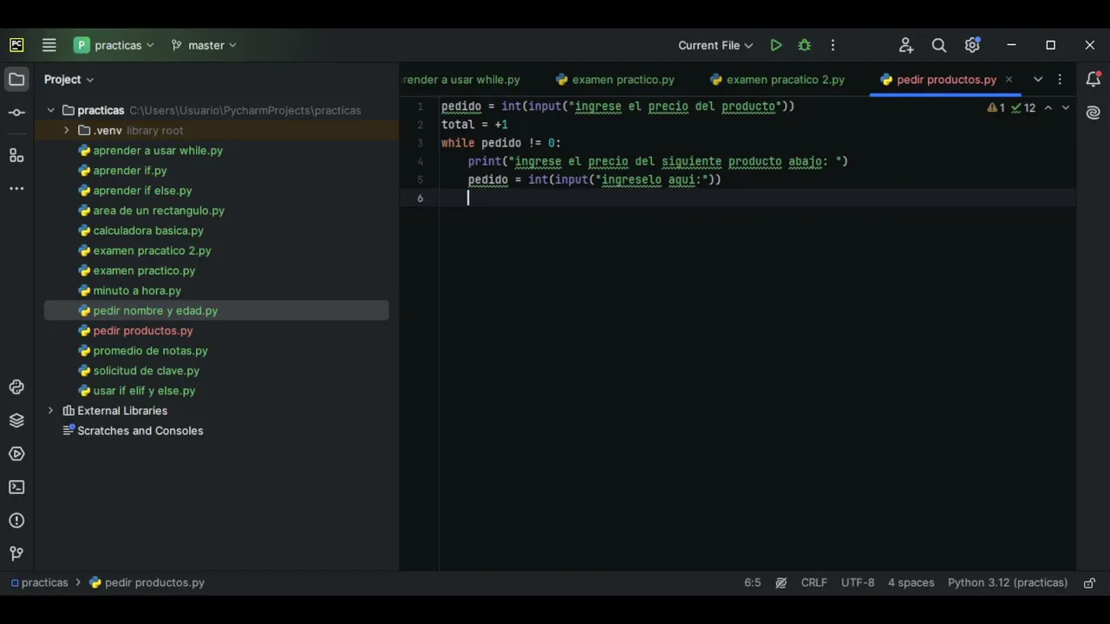Select area de un rectangulo.py file

[x=159, y=211]
